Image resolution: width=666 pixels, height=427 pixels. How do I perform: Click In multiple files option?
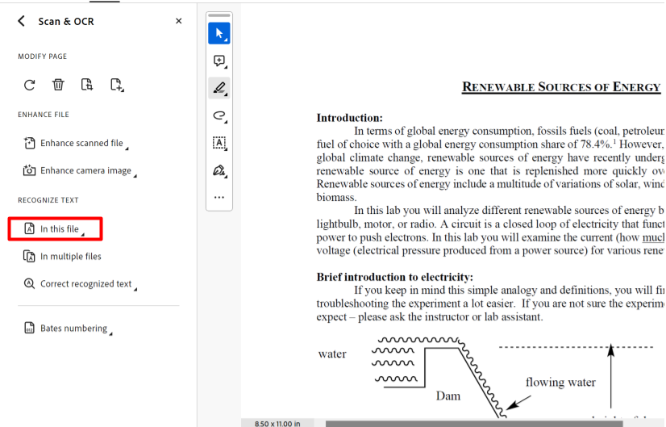coord(70,257)
